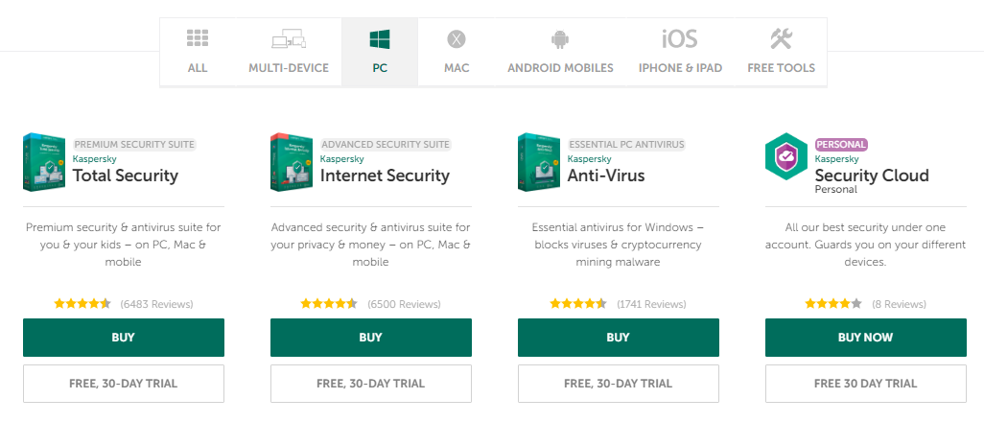This screenshot has width=984, height=422.
Task: Click Security Cloud star rating
Action: pos(833,304)
